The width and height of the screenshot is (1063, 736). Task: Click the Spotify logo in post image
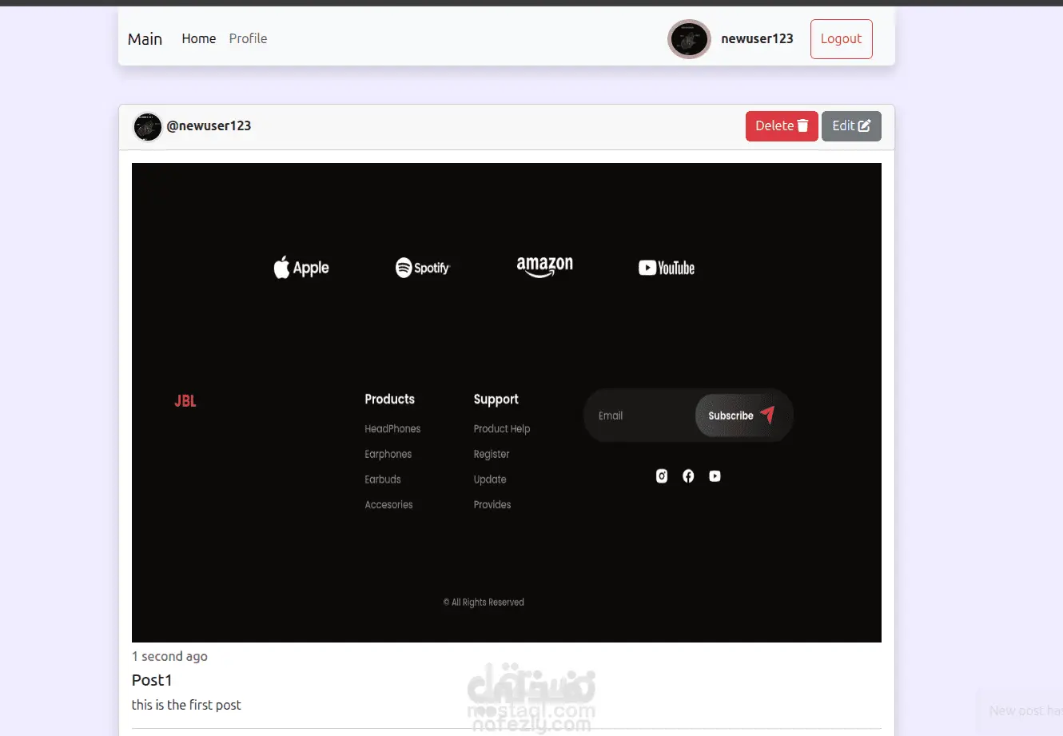pos(423,268)
